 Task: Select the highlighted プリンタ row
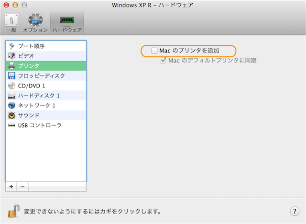point(46,66)
